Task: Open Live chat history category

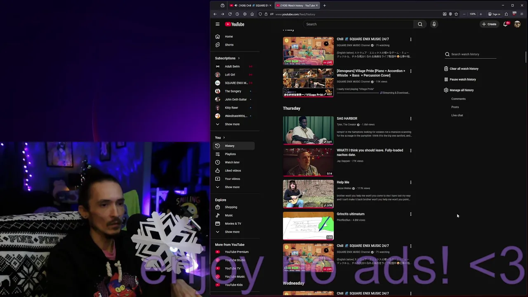Action: [457, 115]
